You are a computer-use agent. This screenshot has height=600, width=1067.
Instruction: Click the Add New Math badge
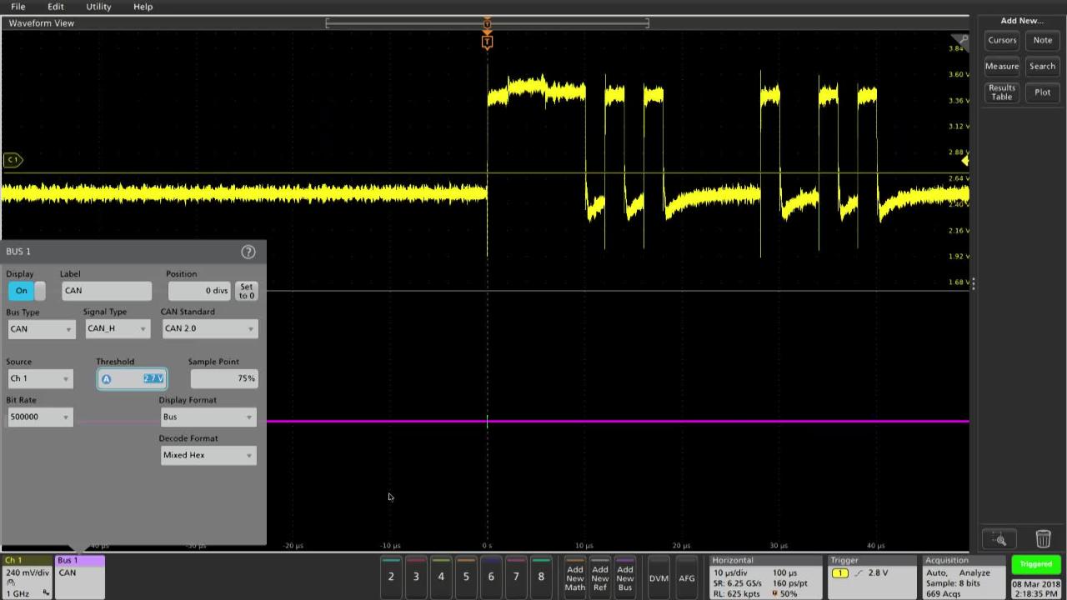coord(574,577)
